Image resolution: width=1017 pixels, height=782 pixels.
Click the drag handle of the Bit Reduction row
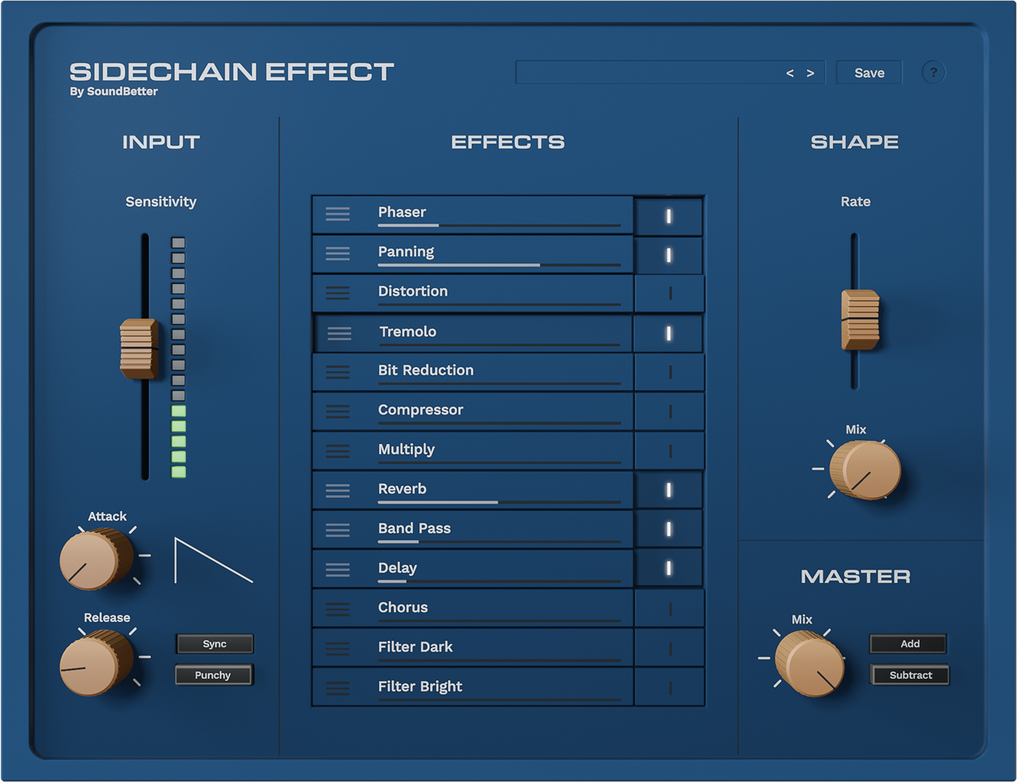coord(338,373)
